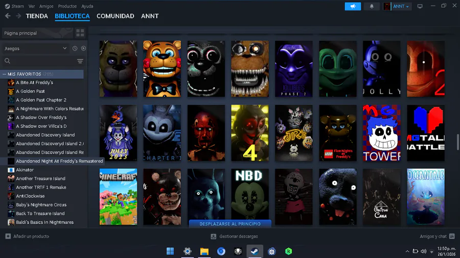460x258 pixels.
Task: Switch to Big Picture mode icon
Action: (x=420, y=6)
